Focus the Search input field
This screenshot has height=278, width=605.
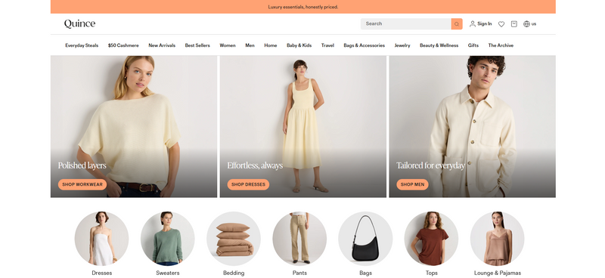click(406, 24)
